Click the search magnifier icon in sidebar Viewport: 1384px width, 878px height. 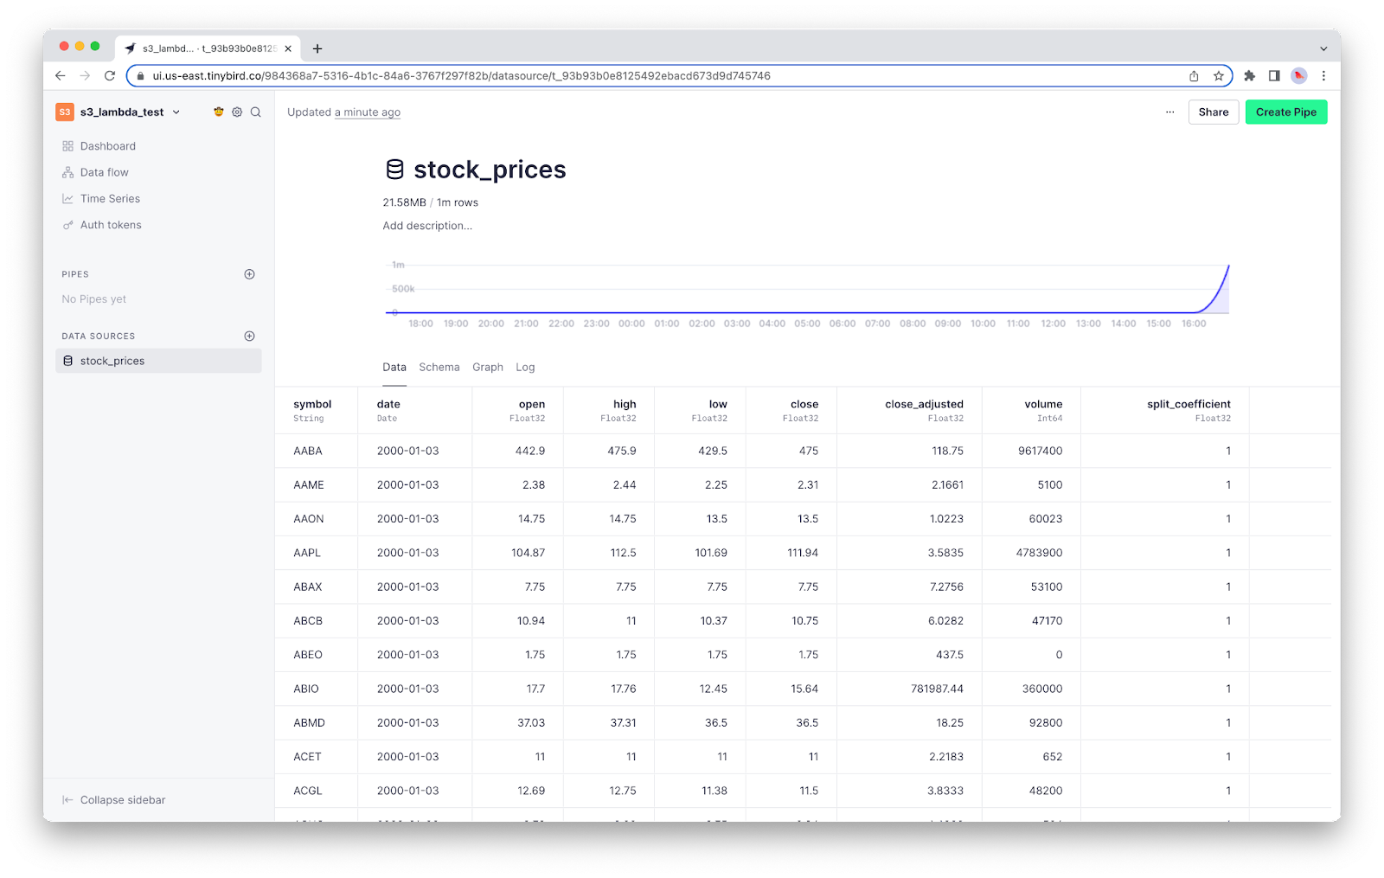[x=256, y=112]
